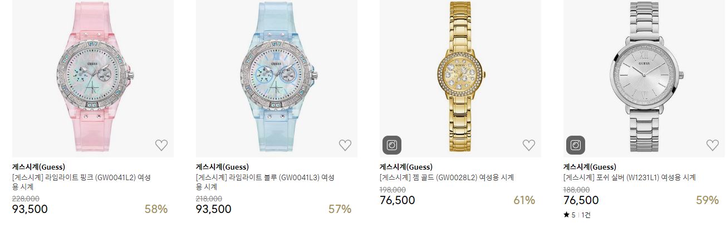
Task: Open the blue GW0041L3 watch image
Action: click(x=277, y=78)
